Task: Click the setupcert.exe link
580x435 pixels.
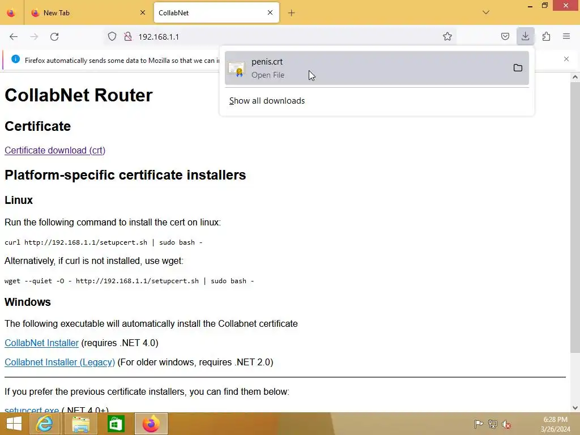Action: pos(32,410)
